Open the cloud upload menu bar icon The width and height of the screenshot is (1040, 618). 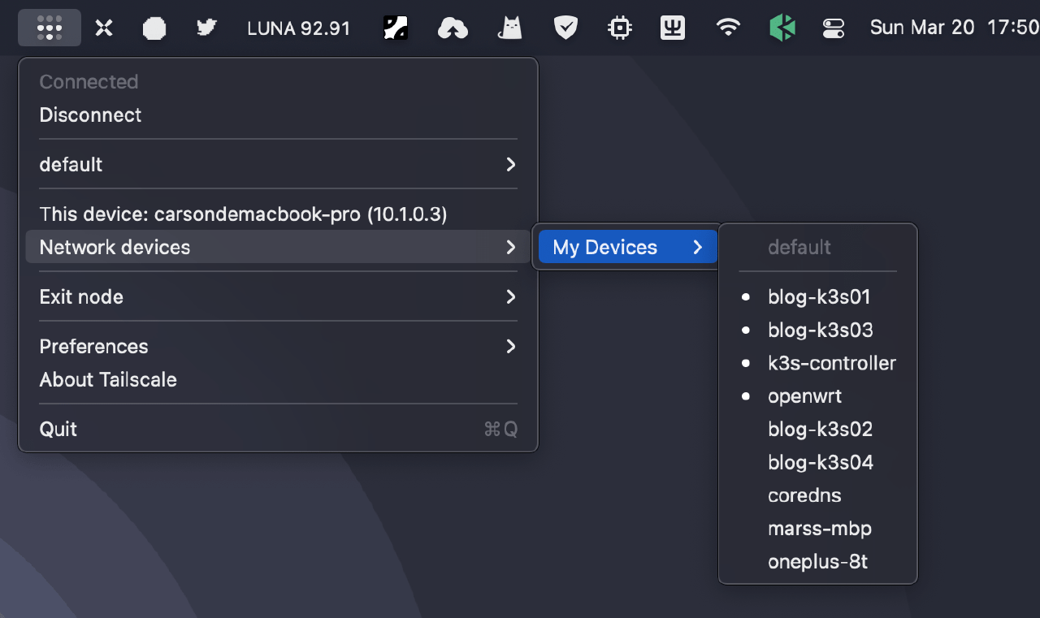[453, 28]
